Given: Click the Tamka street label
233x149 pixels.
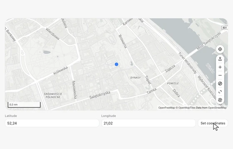Looking at the screenshot, I should coord(151,91).
